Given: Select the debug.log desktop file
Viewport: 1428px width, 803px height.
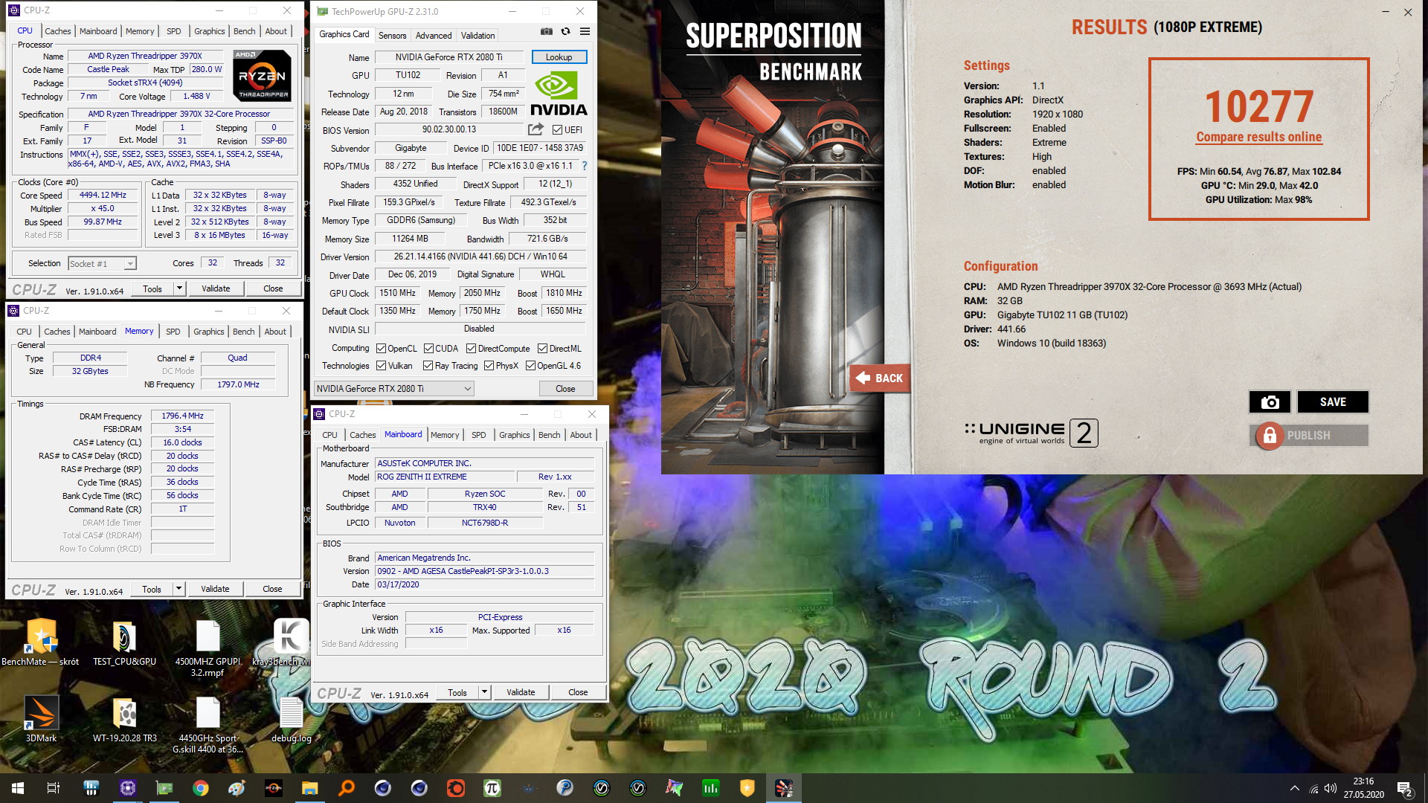Looking at the screenshot, I should (291, 719).
